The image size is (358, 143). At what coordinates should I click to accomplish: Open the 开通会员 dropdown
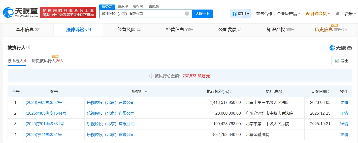pos(318,14)
